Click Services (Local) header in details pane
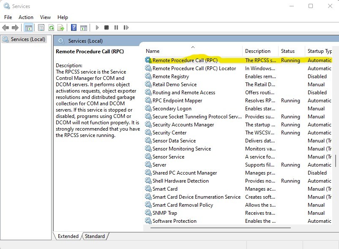Image resolution: width=339 pixels, height=249 pixels. pyautogui.click(x=85, y=41)
